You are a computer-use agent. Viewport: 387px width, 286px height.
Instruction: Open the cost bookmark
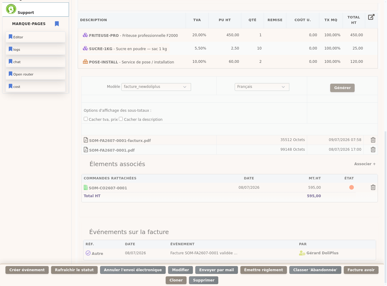point(35,87)
